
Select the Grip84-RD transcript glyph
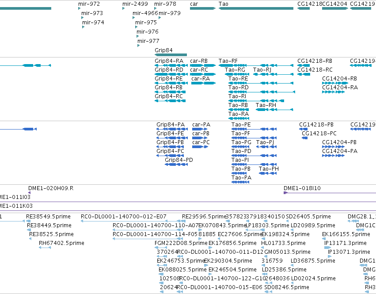click(x=171, y=74)
